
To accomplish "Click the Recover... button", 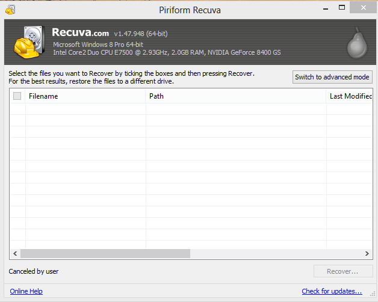I will tap(343, 271).
